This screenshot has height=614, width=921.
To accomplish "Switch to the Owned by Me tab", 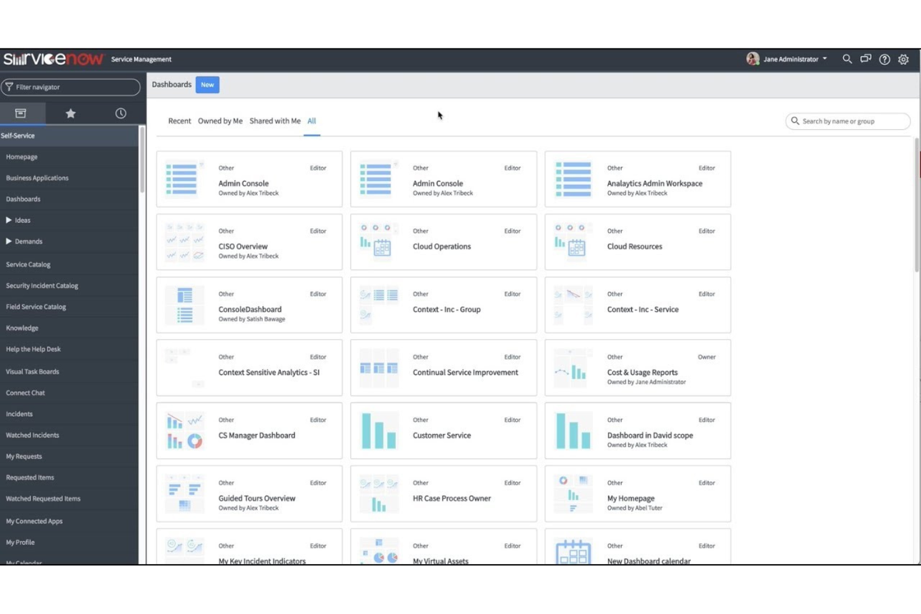I will click(220, 121).
